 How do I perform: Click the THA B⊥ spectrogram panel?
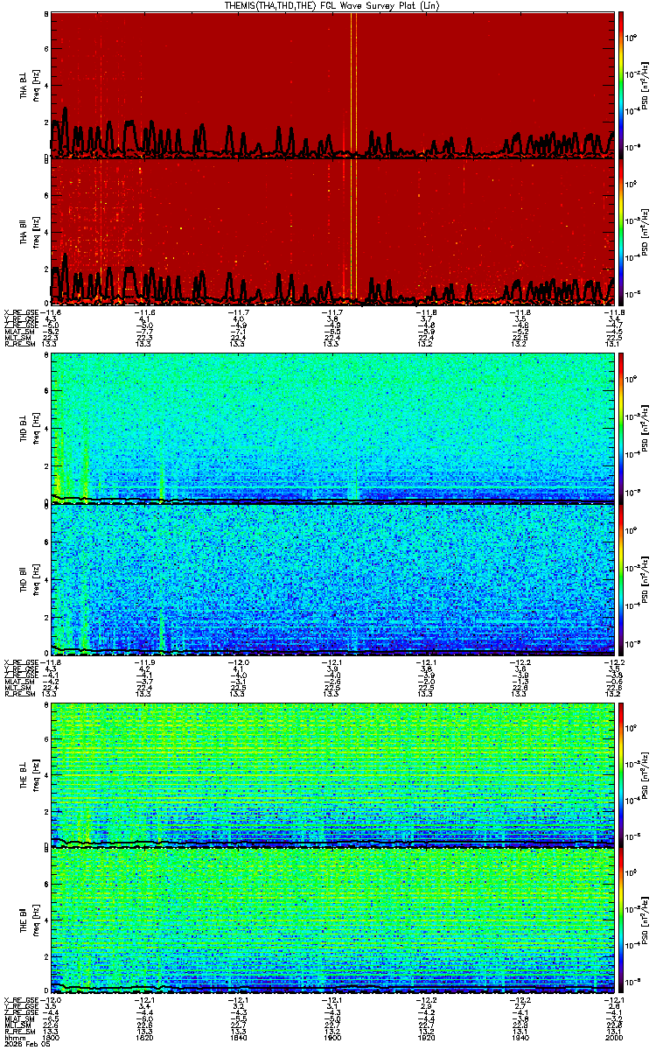[333, 84]
